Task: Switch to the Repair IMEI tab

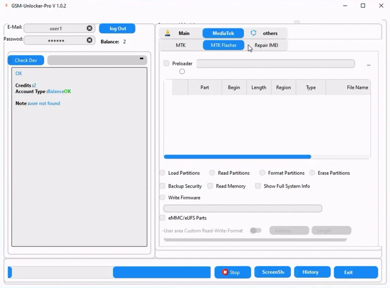Action: pyautogui.click(x=266, y=45)
